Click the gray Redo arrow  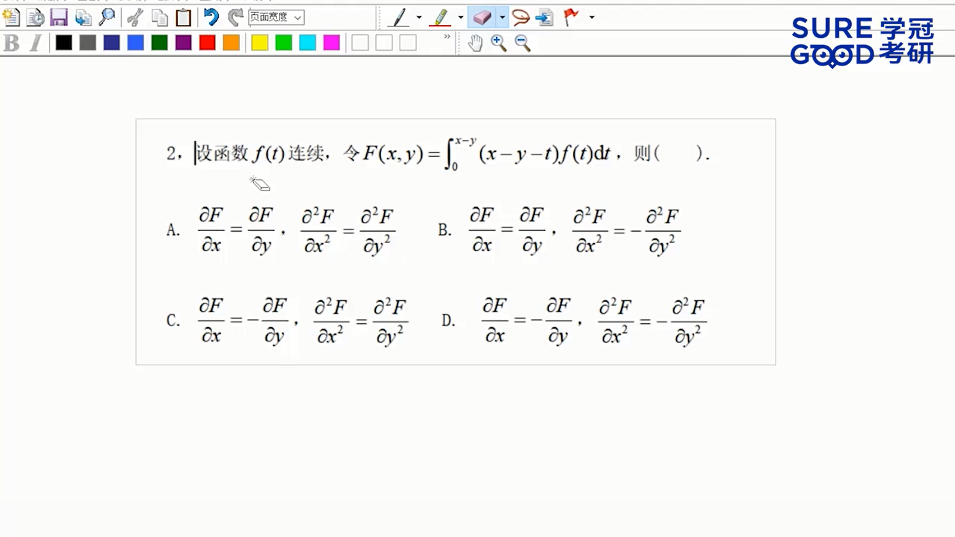tap(235, 17)
